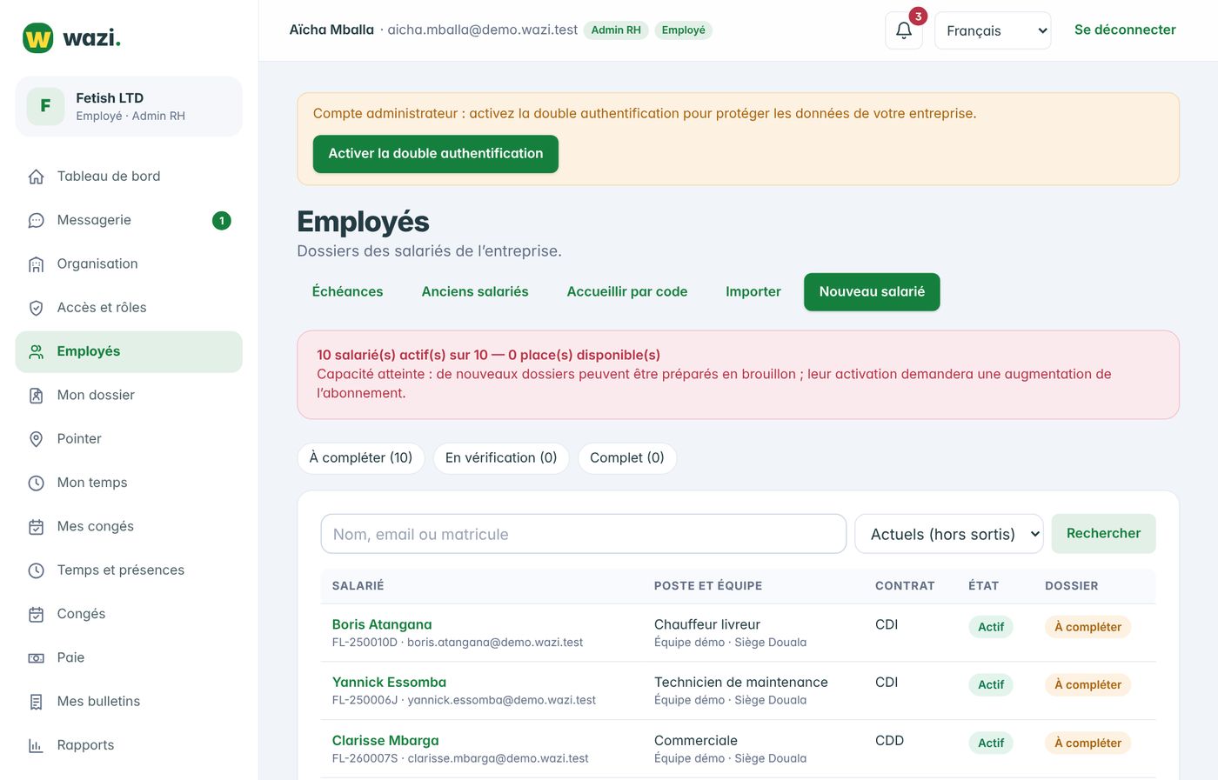Open the notifications bell

pos(904,30)
